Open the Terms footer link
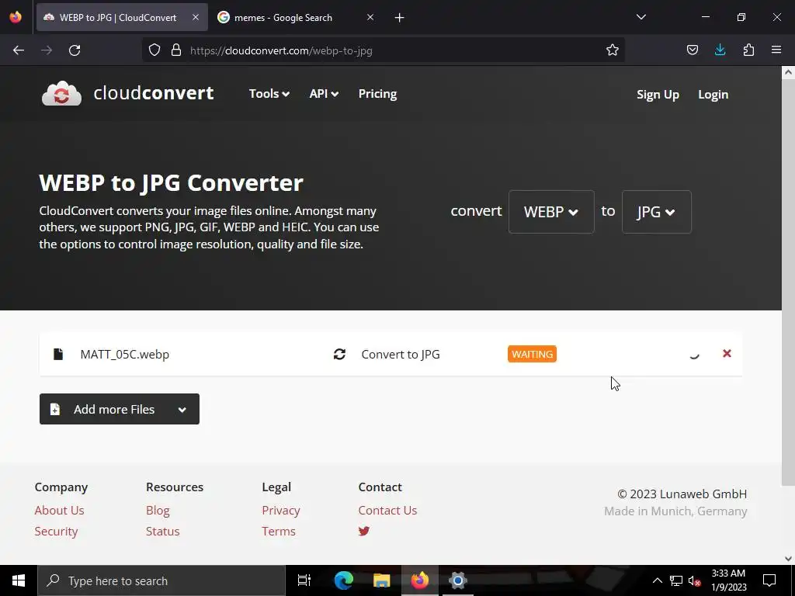The height and width of the screenshot is (596, 795). tap(279, 531)
